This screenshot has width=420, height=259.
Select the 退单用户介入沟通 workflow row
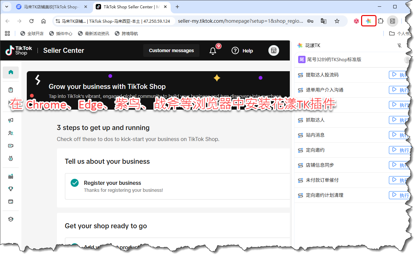(352, 90)
